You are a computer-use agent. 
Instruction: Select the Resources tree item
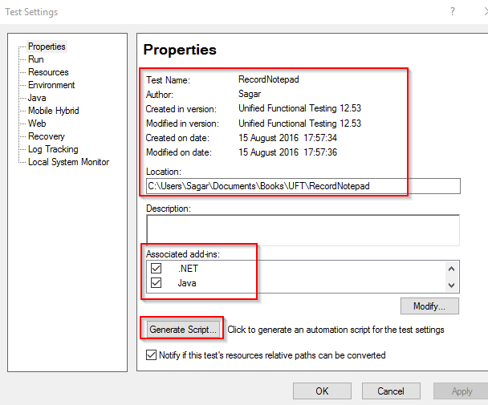(48, 72)
